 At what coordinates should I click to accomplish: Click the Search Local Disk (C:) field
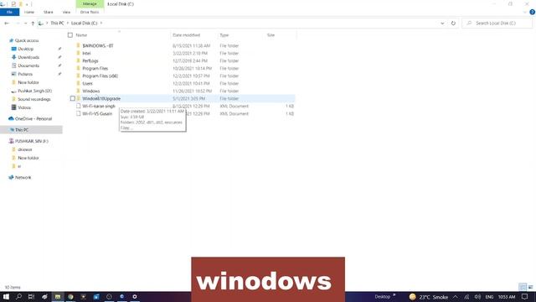[x=497, y=23]
